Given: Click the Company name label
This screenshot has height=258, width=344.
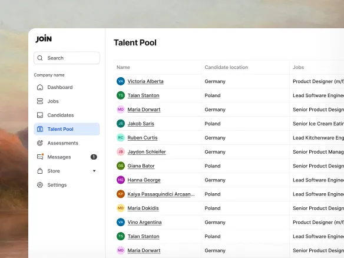Looking at the screenshot, I should pyautogui.click(x=49, y=75).
